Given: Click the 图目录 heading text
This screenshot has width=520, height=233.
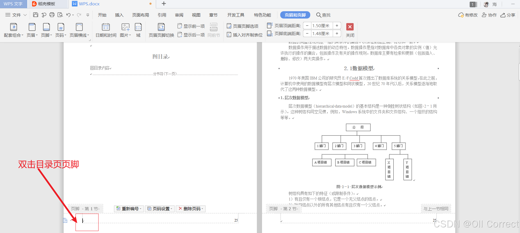Looking at the screenshot, I should point(161,57).
